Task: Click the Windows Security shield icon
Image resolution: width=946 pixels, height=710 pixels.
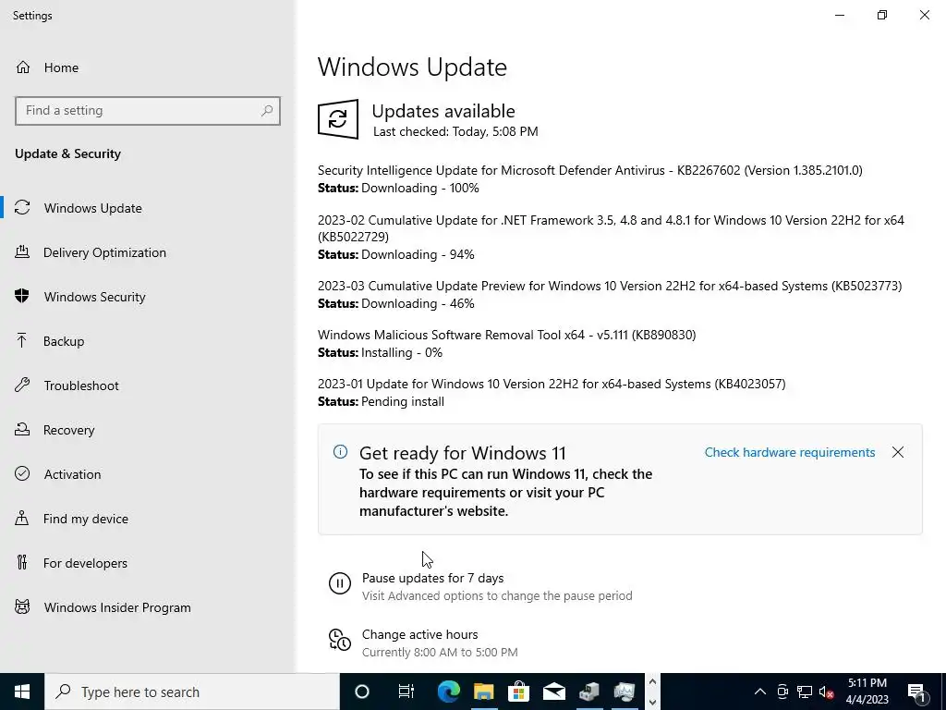Action: coord(22,296)
